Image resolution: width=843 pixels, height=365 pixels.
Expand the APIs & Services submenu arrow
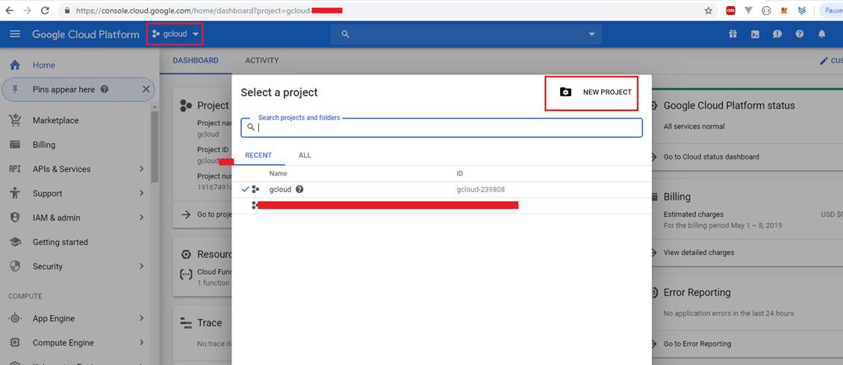(141, 169)
